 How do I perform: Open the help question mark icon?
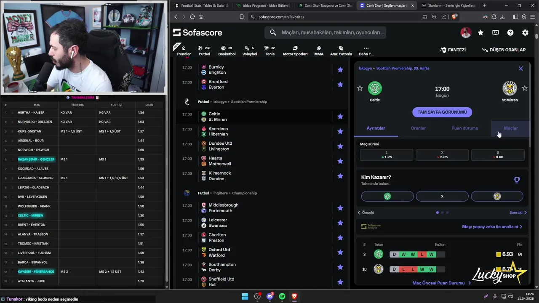click(x=510, y=32)
